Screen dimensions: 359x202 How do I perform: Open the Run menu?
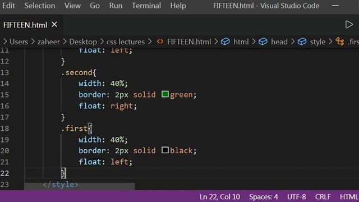click(116, 6)
